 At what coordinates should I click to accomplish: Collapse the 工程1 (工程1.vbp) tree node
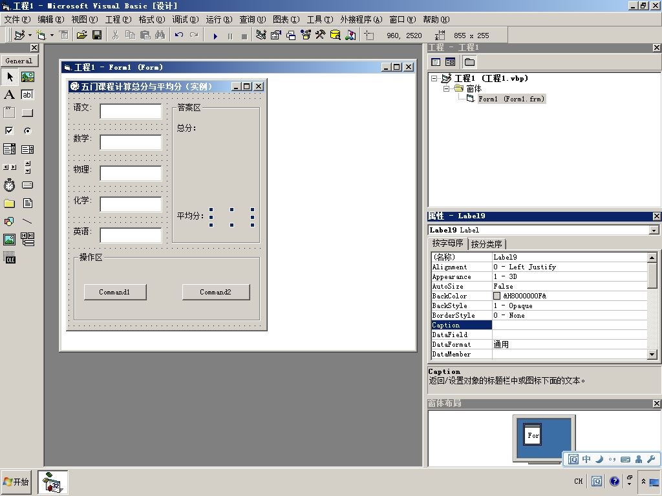(x=434, y=78)
